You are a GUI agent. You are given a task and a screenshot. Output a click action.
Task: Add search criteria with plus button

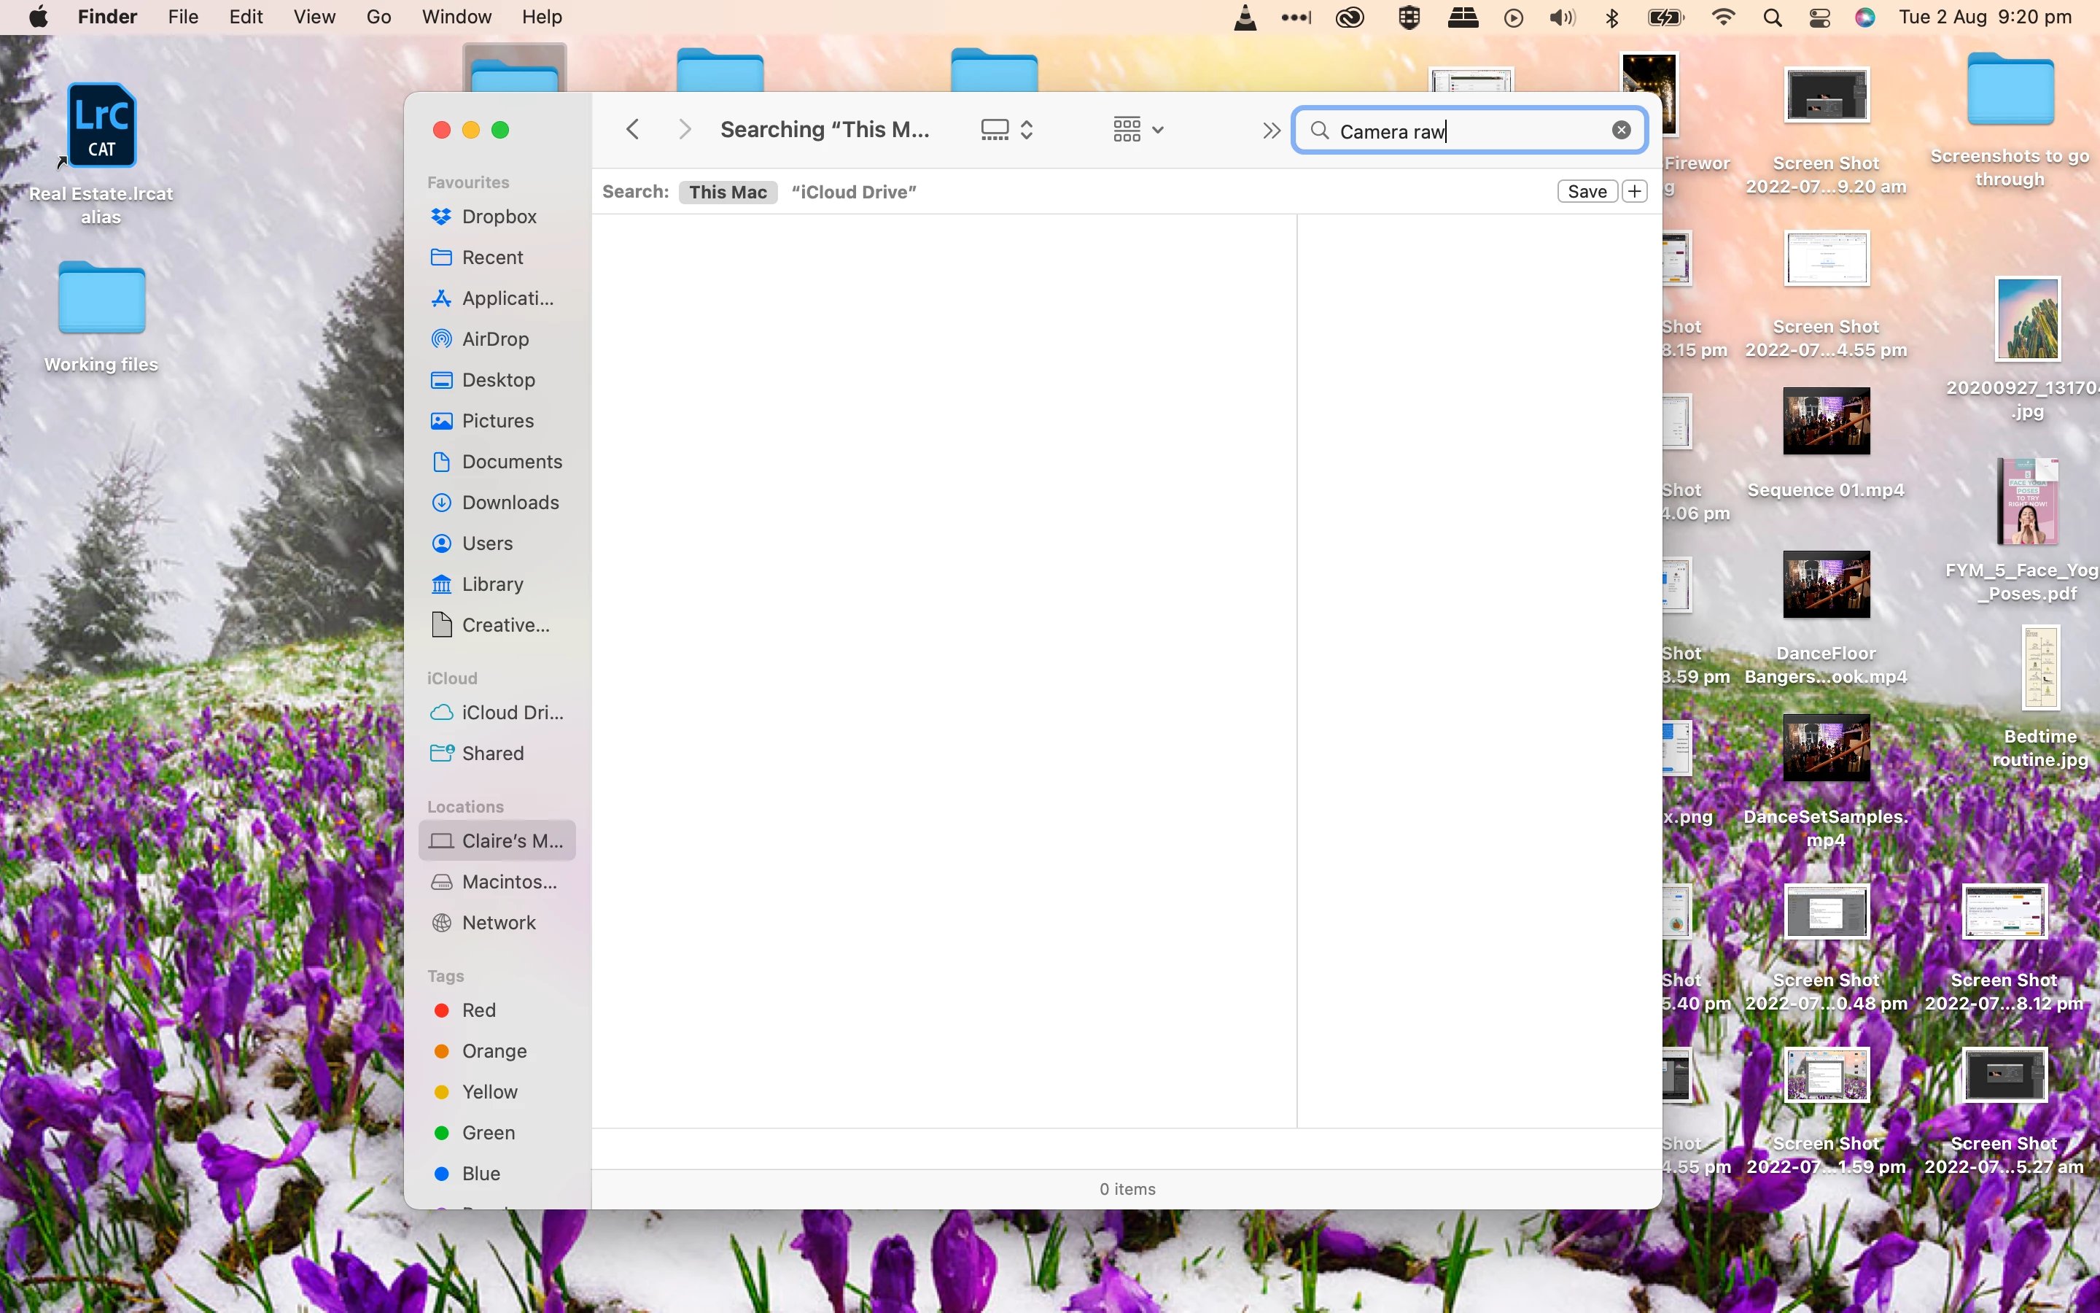pos(1635,192)
